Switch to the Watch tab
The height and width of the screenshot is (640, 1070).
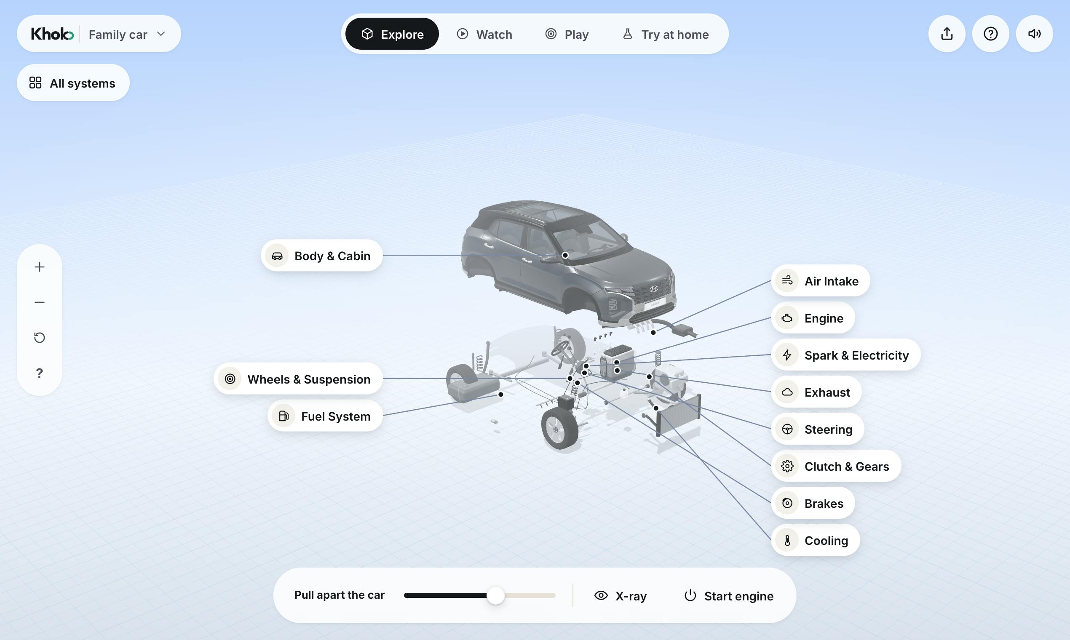pos(484,34)
